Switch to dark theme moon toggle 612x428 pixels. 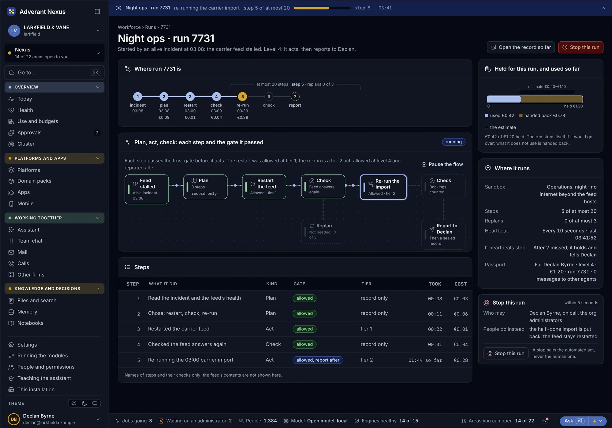[84, 403]
